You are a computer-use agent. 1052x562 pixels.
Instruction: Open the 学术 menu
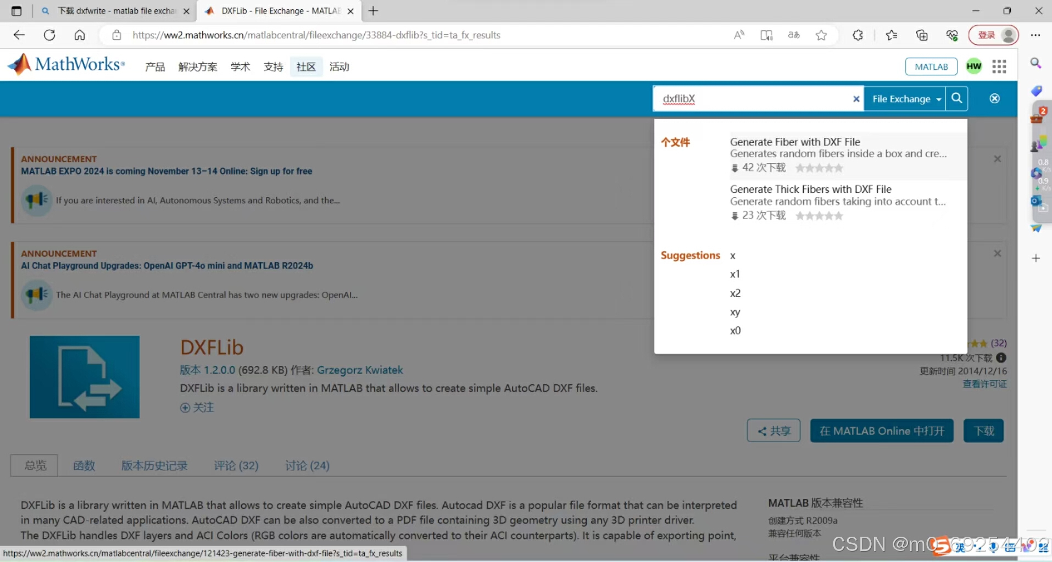tap(240, 67)
